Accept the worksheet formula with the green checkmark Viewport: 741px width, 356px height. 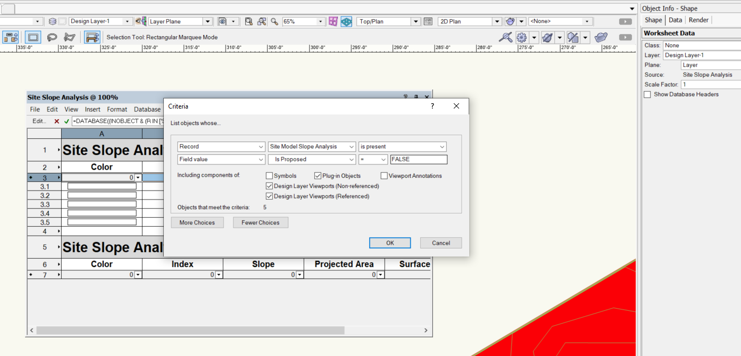pos(66,121)
